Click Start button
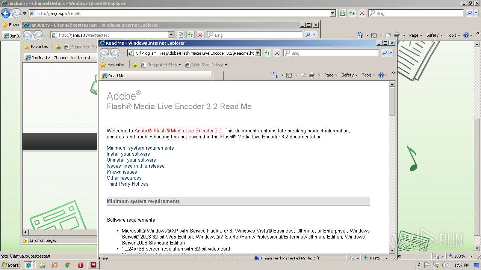 10,265
